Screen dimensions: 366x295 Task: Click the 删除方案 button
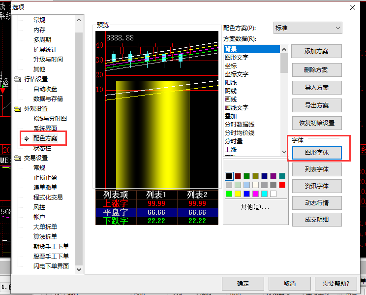(317, 69)
